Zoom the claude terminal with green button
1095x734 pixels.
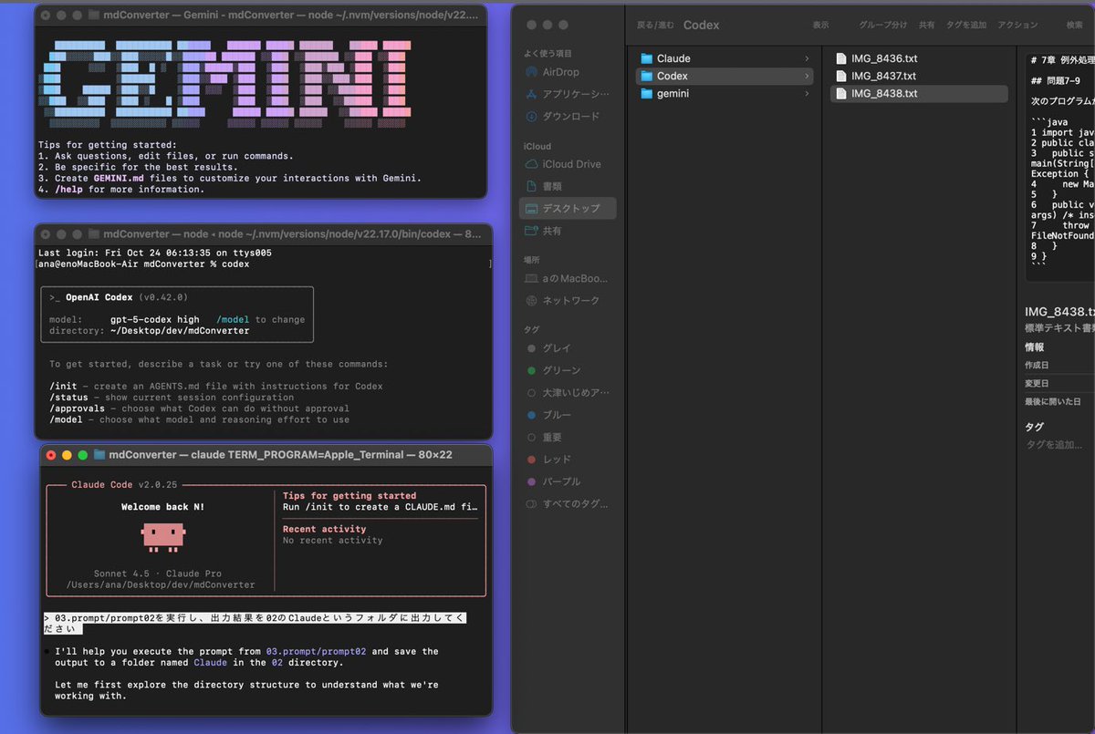pos(82,454)
